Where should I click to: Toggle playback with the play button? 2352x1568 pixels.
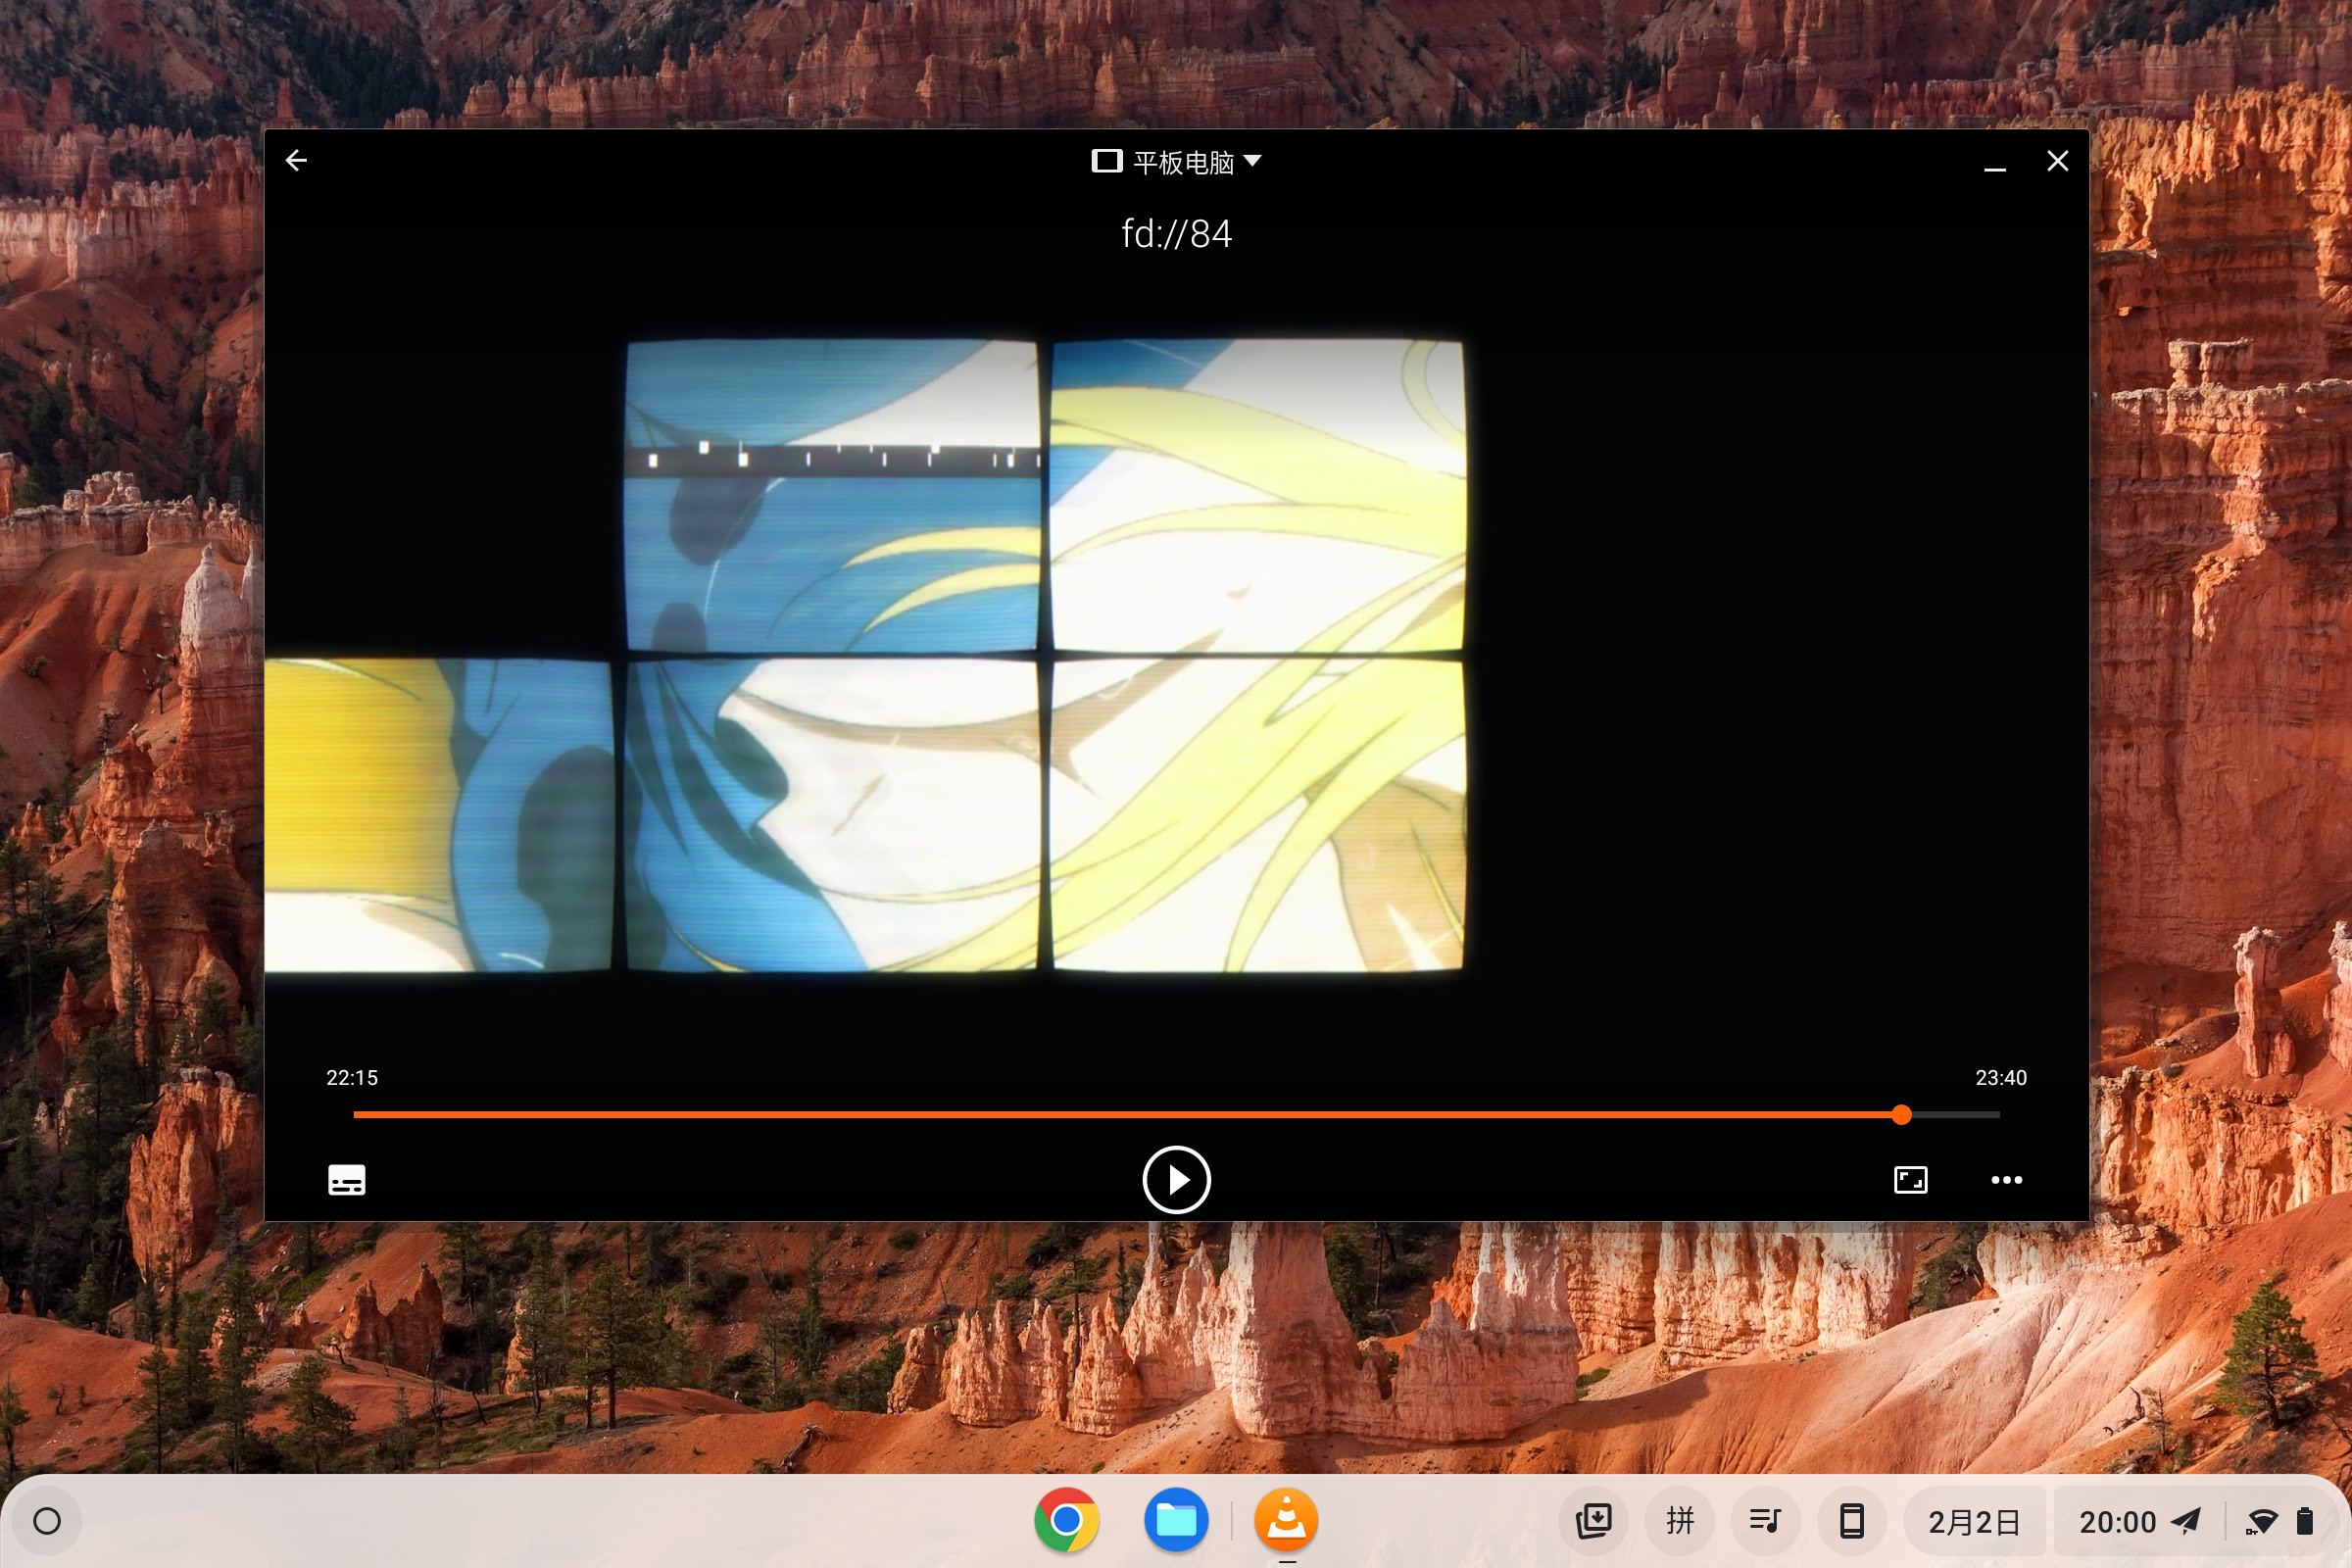1176,1180
